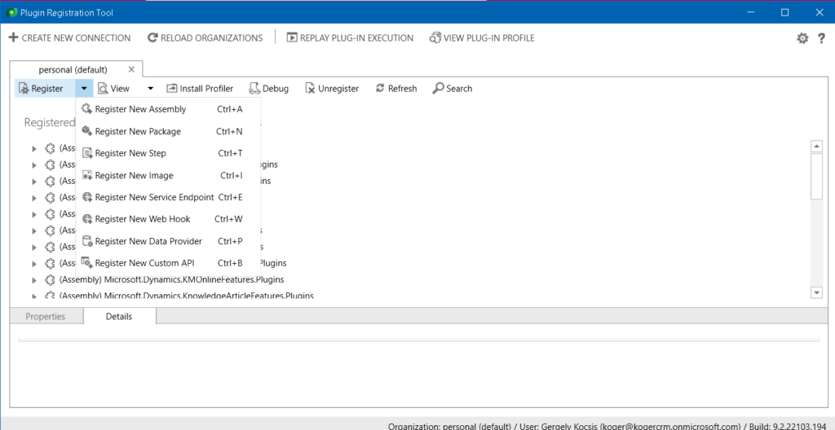Click Reload Organizations button
835x430 pixels.
[205, 37]
